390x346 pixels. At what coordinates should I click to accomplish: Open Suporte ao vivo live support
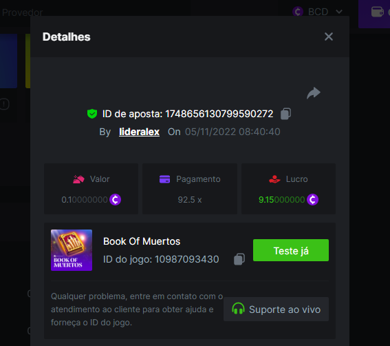(276, 309)
